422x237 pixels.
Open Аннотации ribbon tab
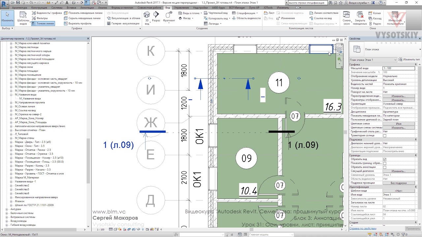point(87,8)
